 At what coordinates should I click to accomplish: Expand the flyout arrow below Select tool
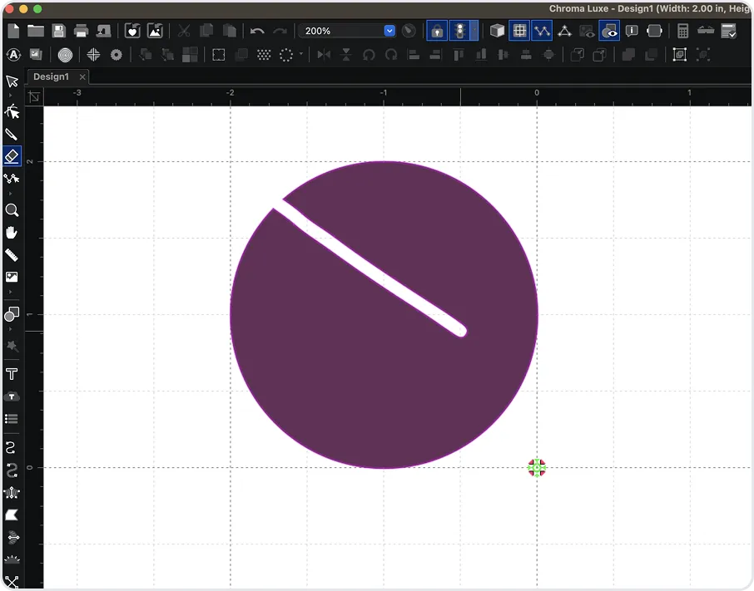tap(11, 95)
